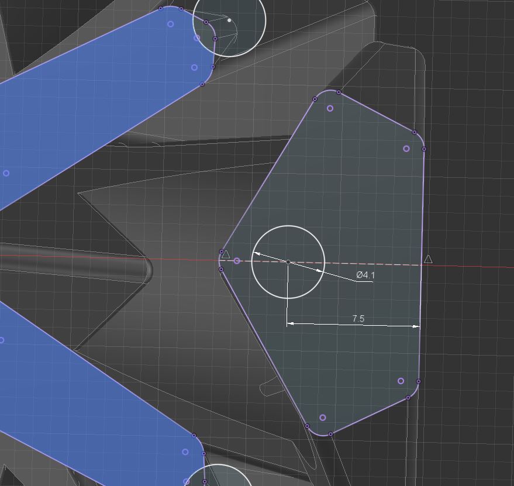Click the triangle constraint icon right of the dashed line
The width and height of the screenshot is (514, 486).
[428, 260]
